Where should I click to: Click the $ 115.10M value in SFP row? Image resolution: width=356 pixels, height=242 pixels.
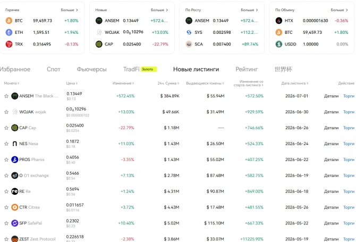click(x=214, y=223)
